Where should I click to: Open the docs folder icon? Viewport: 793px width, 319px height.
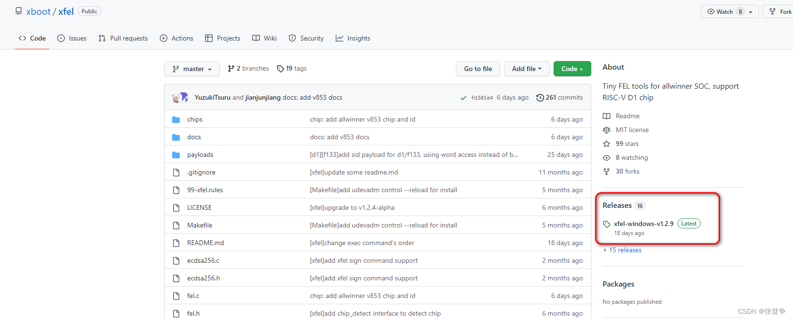[176, 137]
